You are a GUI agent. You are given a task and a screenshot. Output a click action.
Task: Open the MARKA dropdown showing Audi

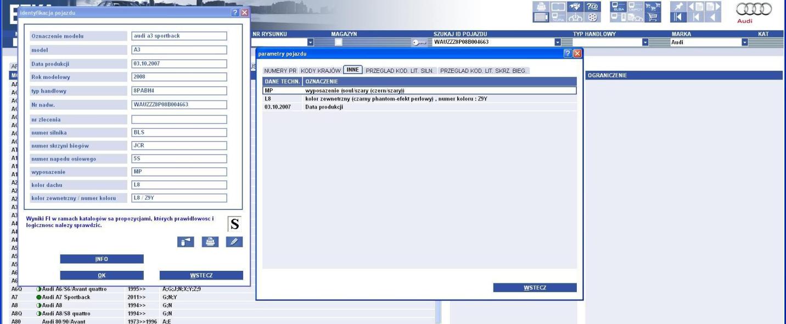745,42
